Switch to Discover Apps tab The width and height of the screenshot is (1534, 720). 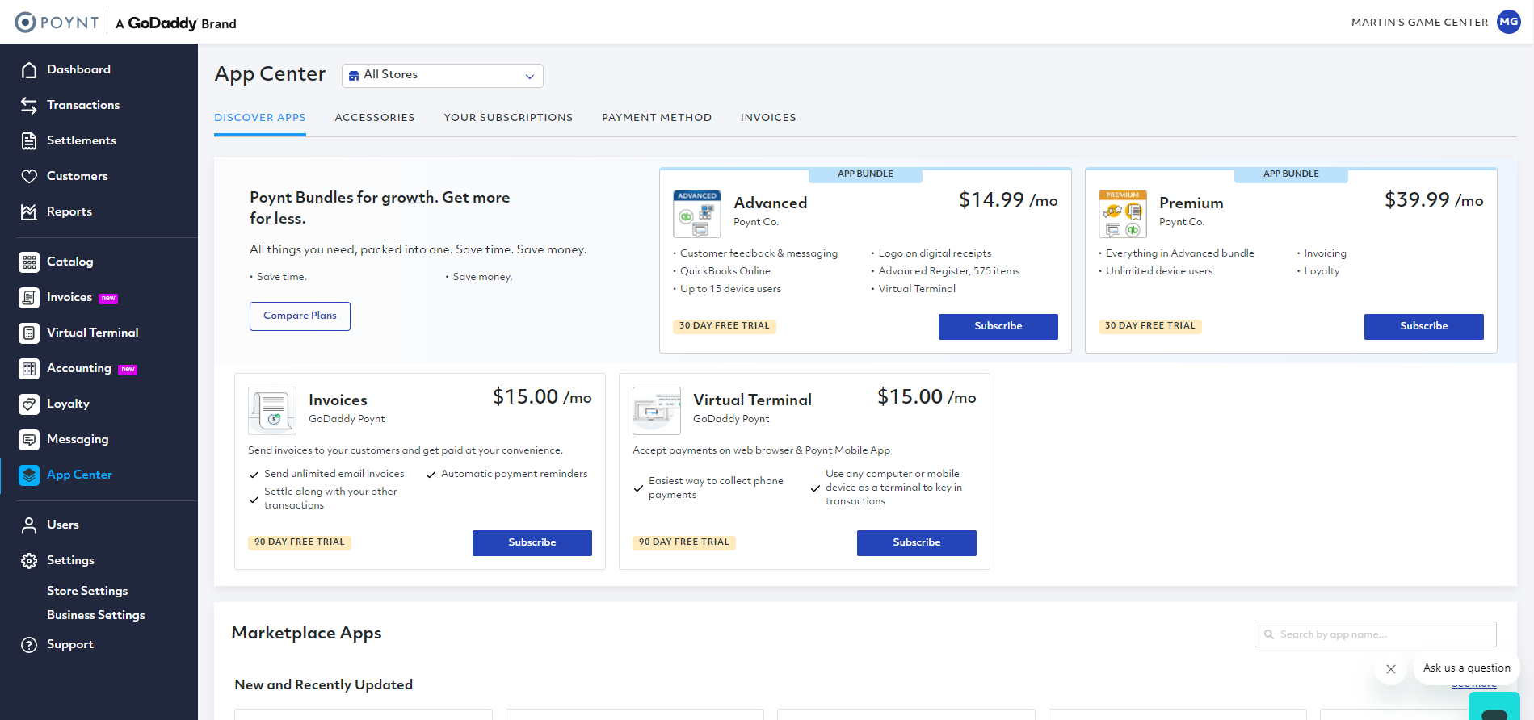pyautogui.click(x=260, y=118)
